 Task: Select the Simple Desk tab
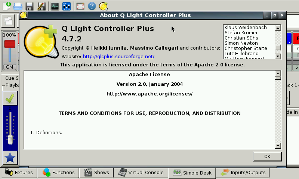coord(192,173)
